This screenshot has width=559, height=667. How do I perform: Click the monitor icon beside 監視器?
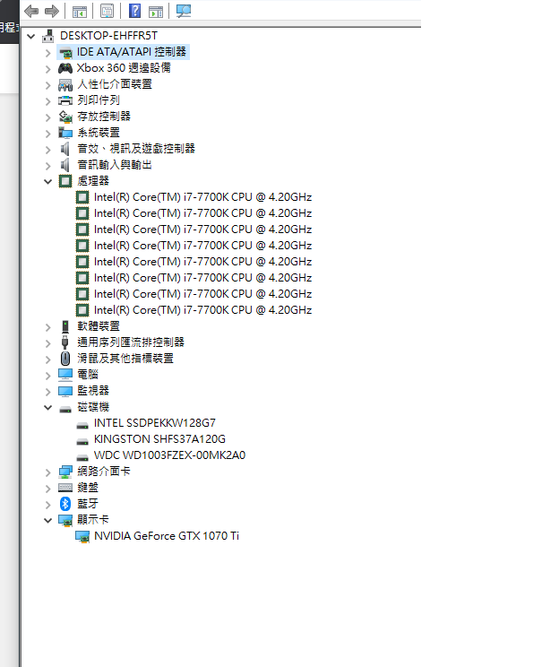point(65,391)
